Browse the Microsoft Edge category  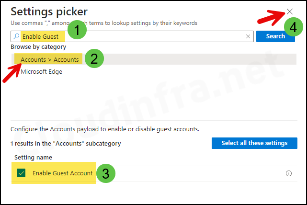click(x=41, y=72)
